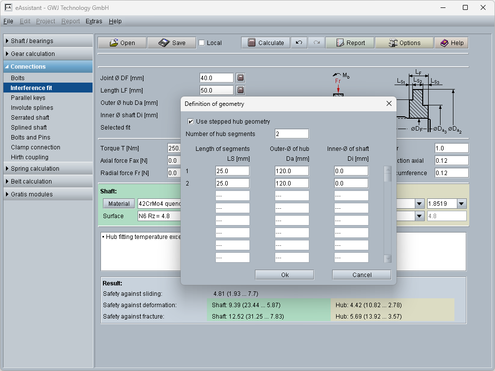Click the Open file toolbar button
Screen dimensions: 495x371
[122, 43]
